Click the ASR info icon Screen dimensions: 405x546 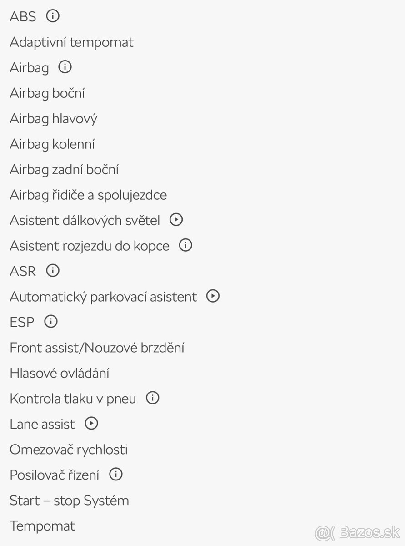[x=53, y=271]
